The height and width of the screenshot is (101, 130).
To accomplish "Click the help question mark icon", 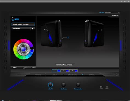I will pyautogui.click(x=117, y=74).
